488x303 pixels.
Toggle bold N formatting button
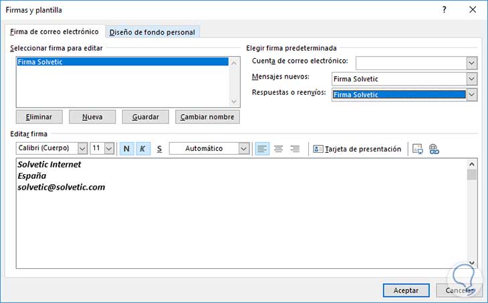127,149
